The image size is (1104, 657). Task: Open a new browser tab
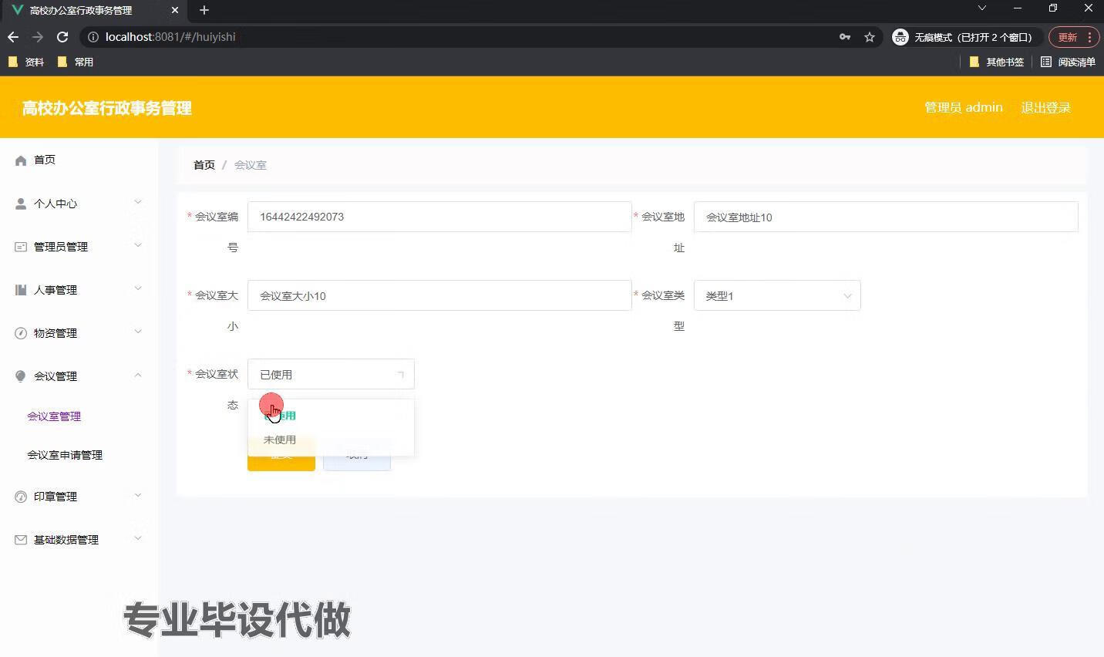(204, 10)
